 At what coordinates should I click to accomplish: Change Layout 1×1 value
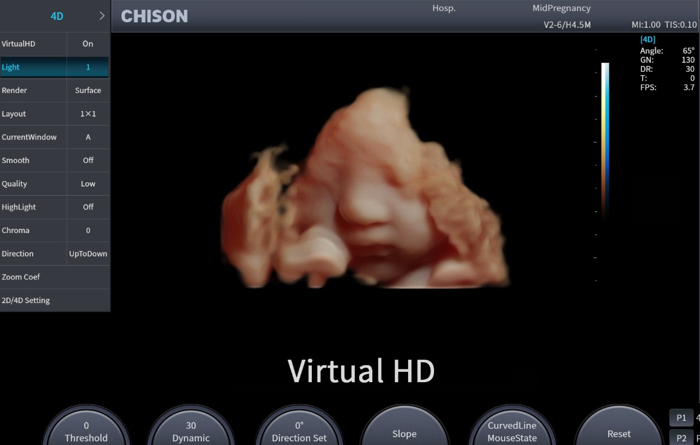88,114
